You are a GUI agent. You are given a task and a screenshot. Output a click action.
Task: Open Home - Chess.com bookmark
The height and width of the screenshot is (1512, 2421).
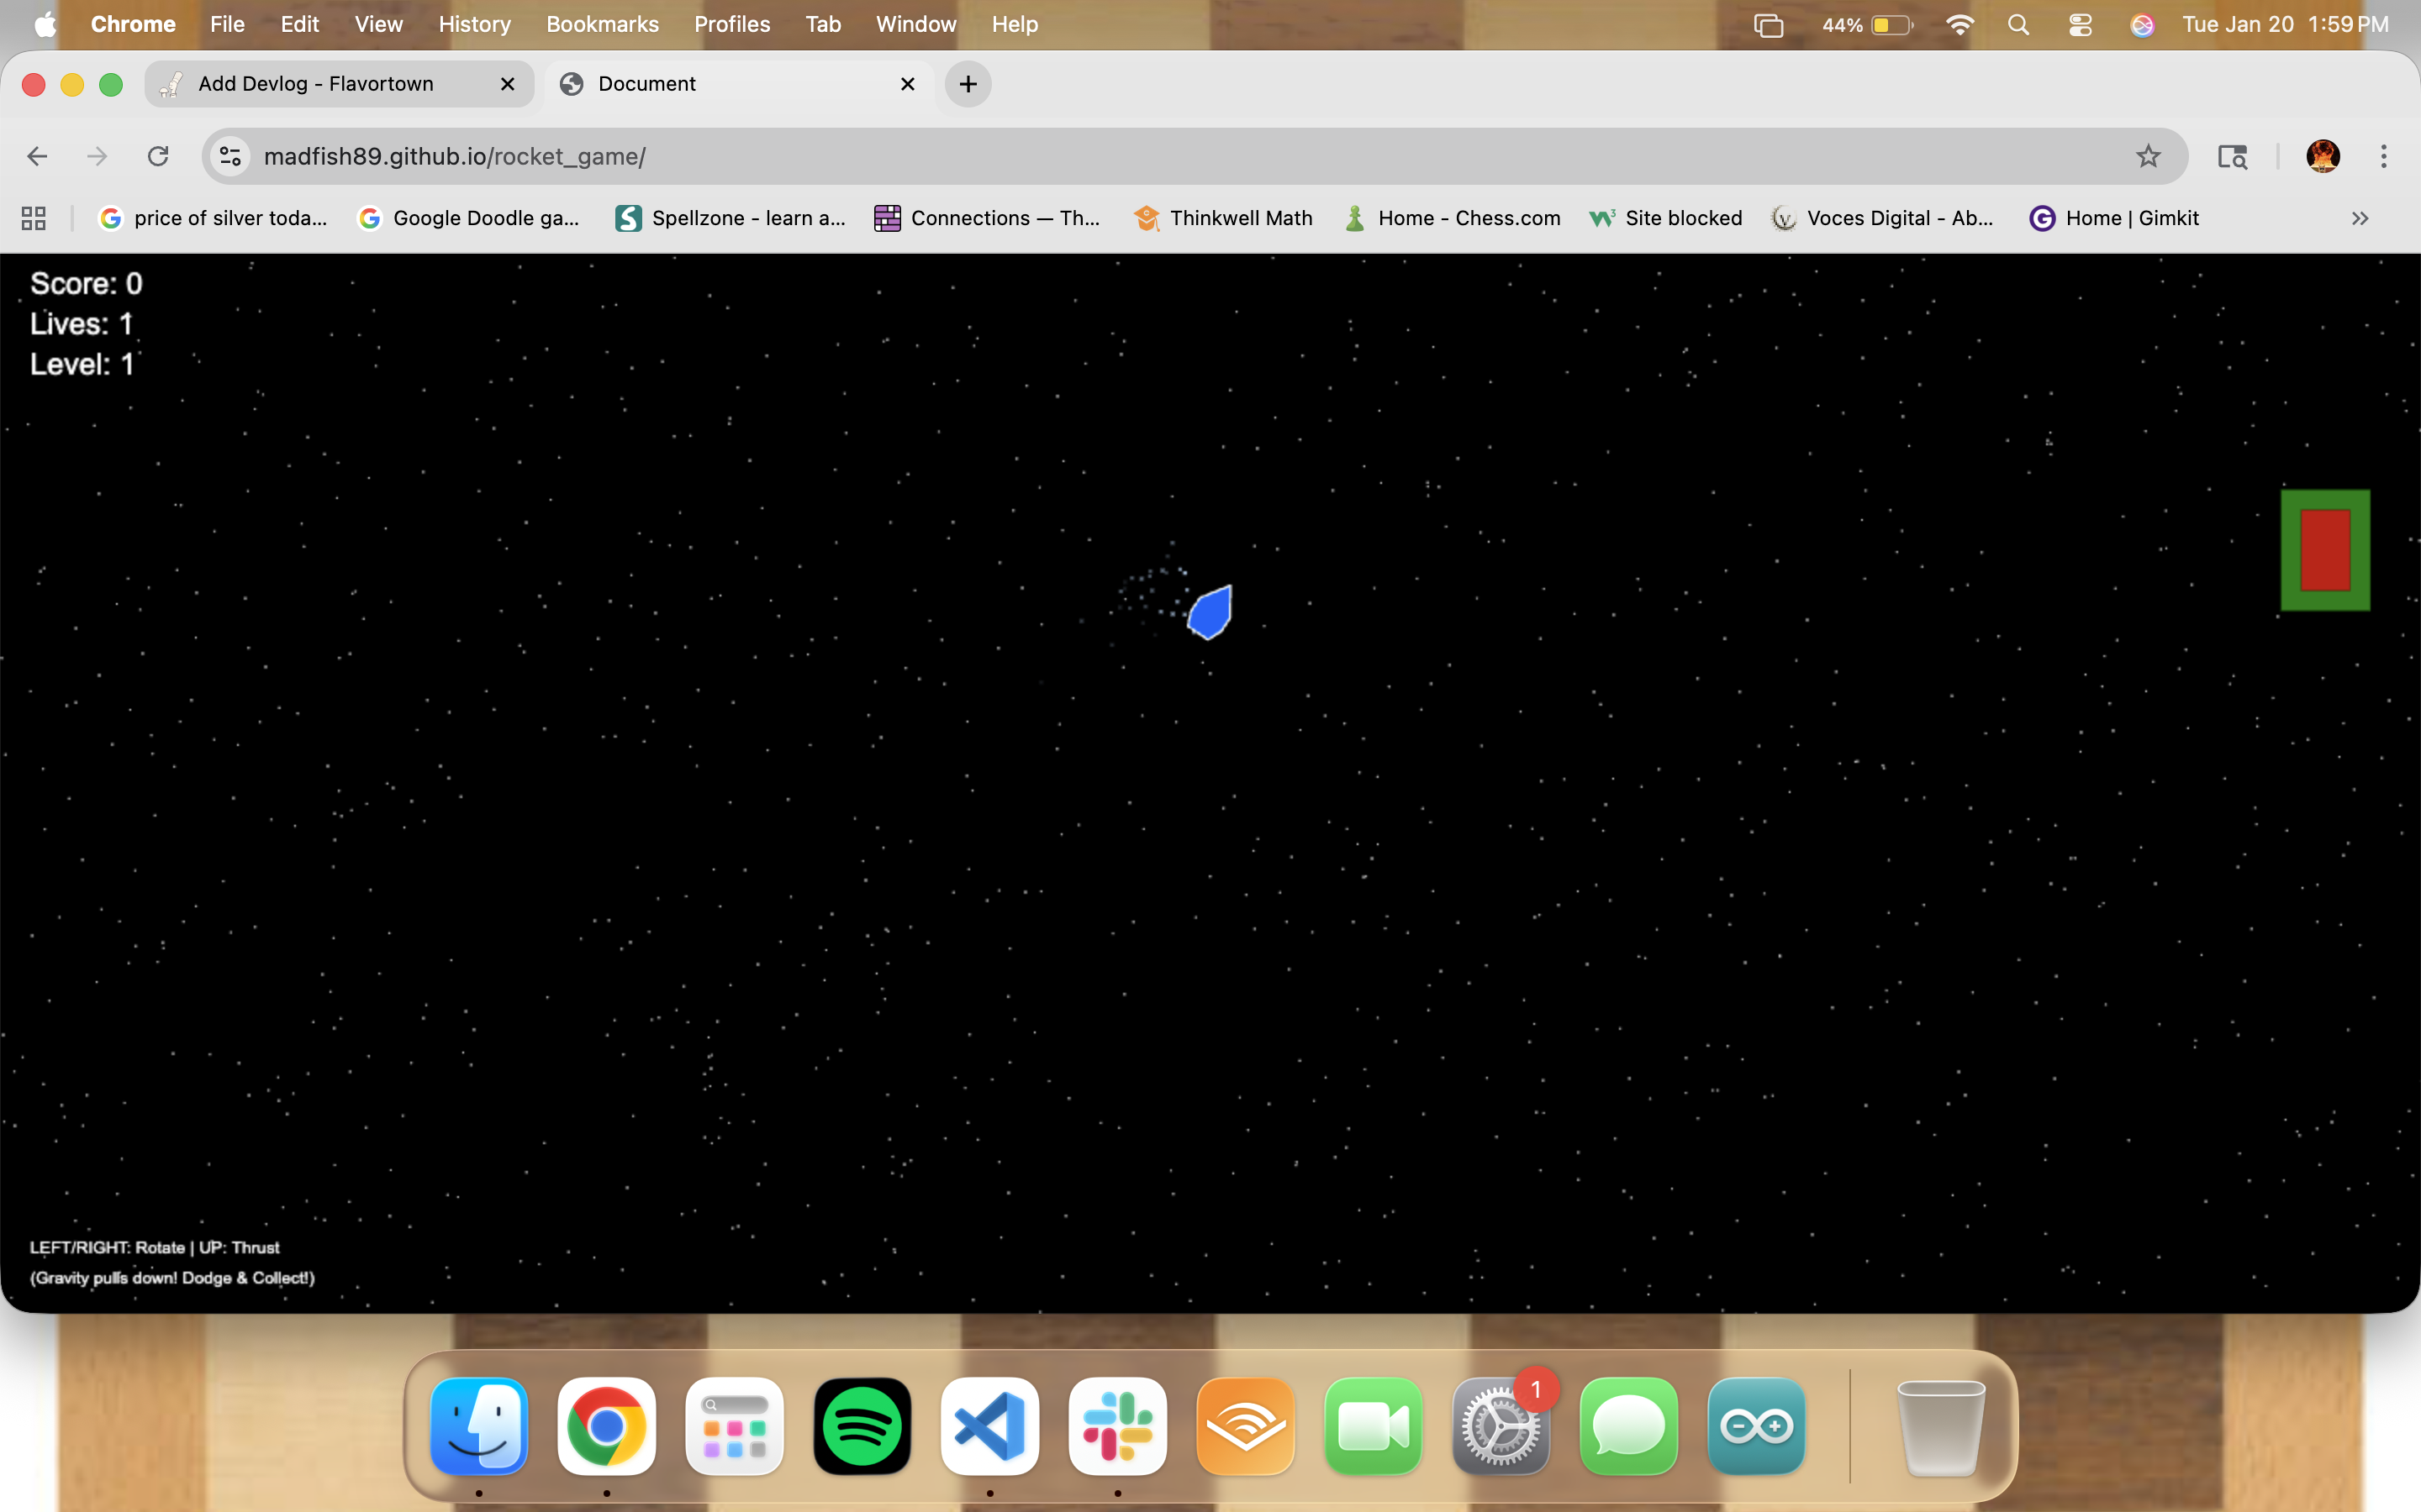point(1452,218)
